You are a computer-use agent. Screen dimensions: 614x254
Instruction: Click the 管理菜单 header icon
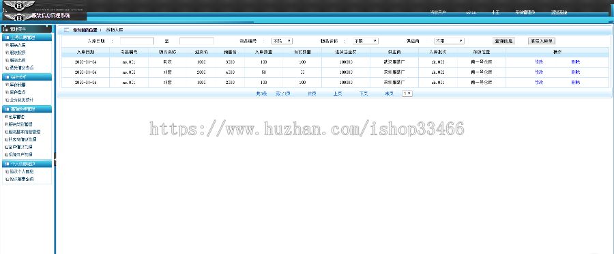pos(5,29)
